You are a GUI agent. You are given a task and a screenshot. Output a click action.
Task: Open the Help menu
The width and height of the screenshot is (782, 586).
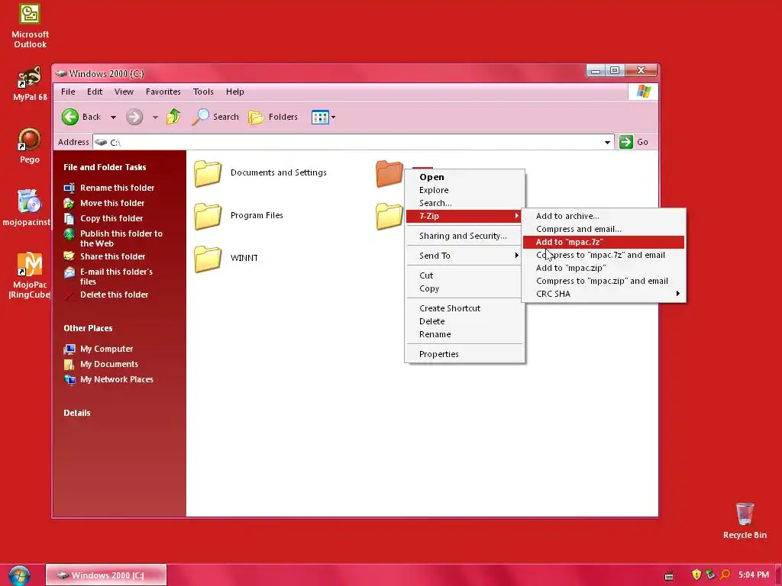[235, 92]
